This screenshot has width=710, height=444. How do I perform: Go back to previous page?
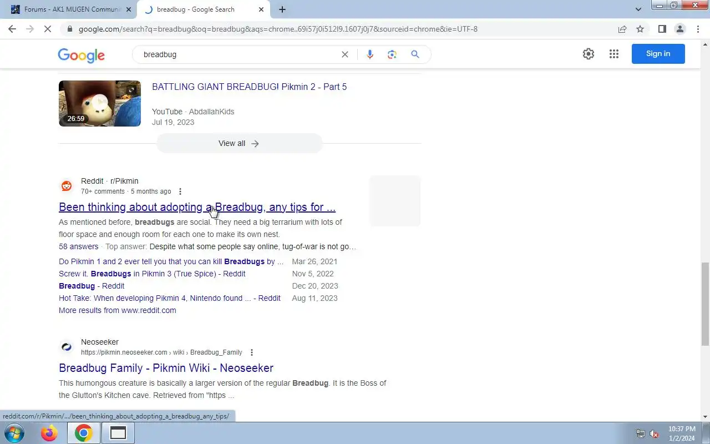coord(12,29)
